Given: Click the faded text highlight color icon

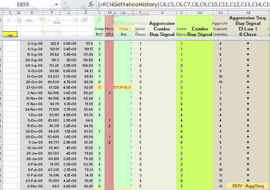Looking at the screenshot, I should point(42,20).
